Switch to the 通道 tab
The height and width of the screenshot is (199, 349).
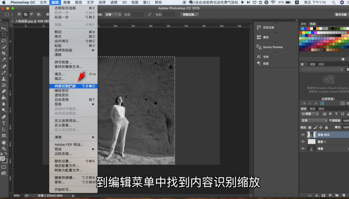(x=312, y=109)
